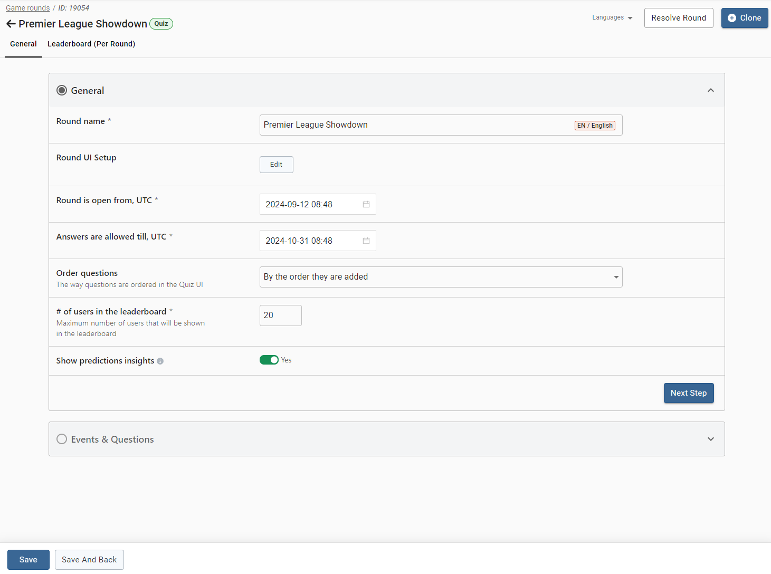Open the Order questions dropdown
771x574 pixels.
coord(441,277)
